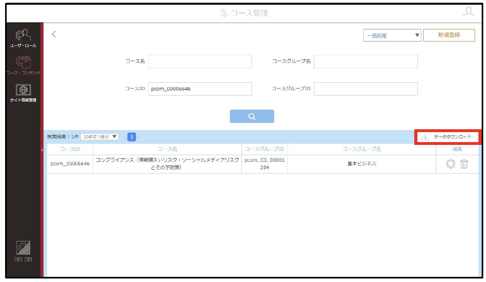486x282 pixels.
Task: Click into the コース名 input field
Action: [x=200, y=61]
